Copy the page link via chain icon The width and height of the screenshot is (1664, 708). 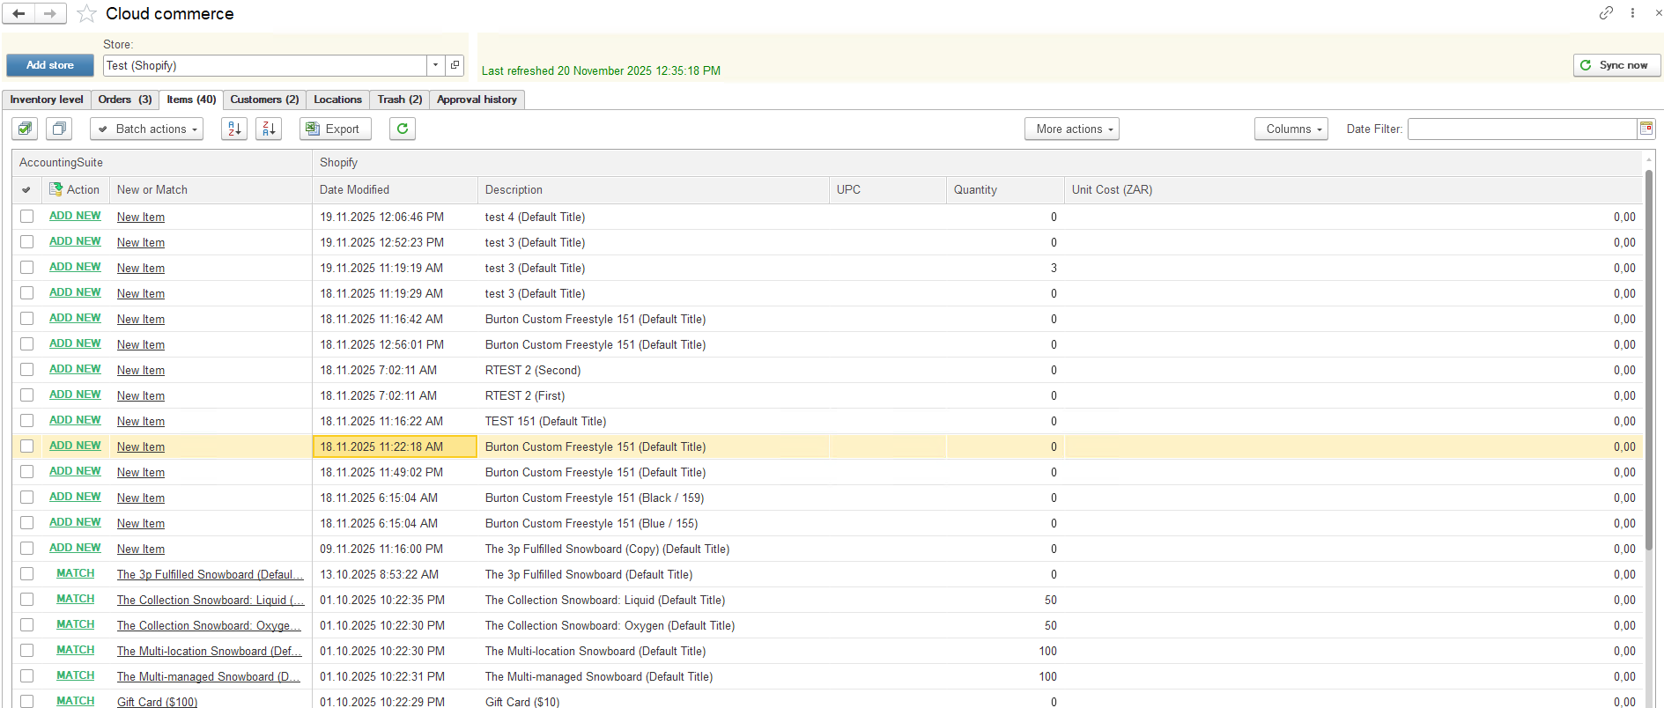pos(1606,13)
